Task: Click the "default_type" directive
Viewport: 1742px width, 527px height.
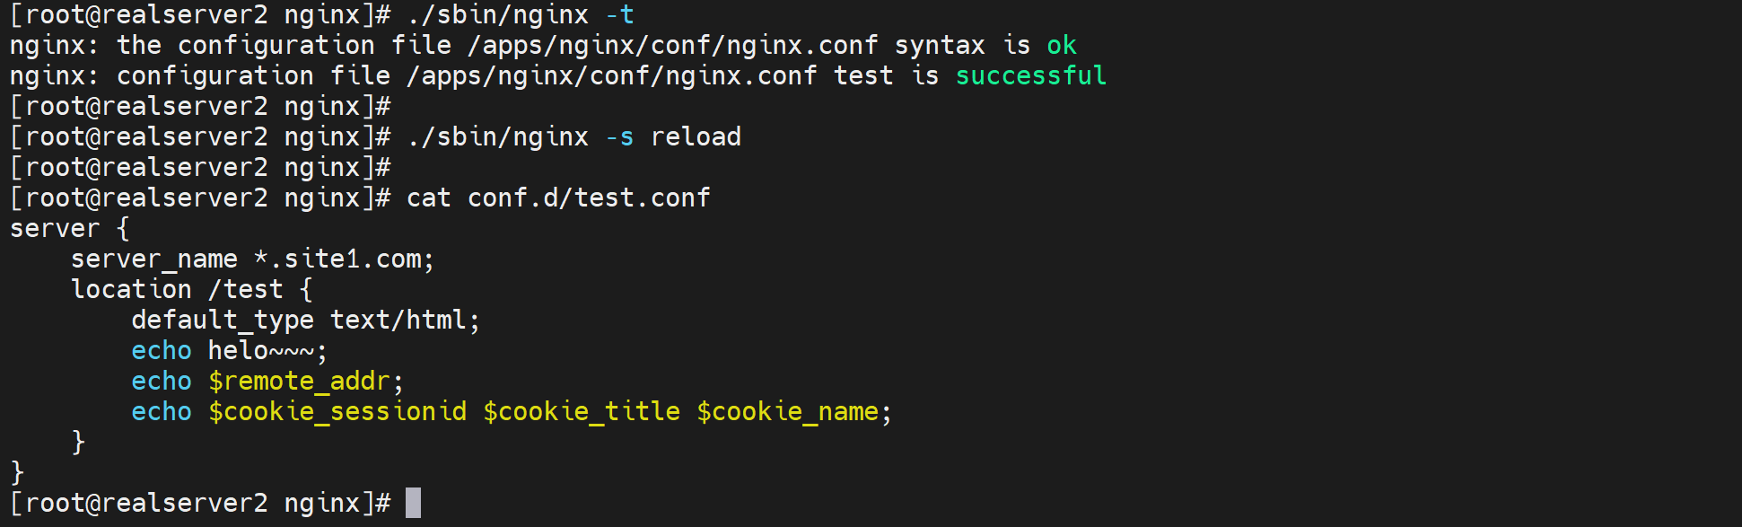Action: (x=223, y=321)
